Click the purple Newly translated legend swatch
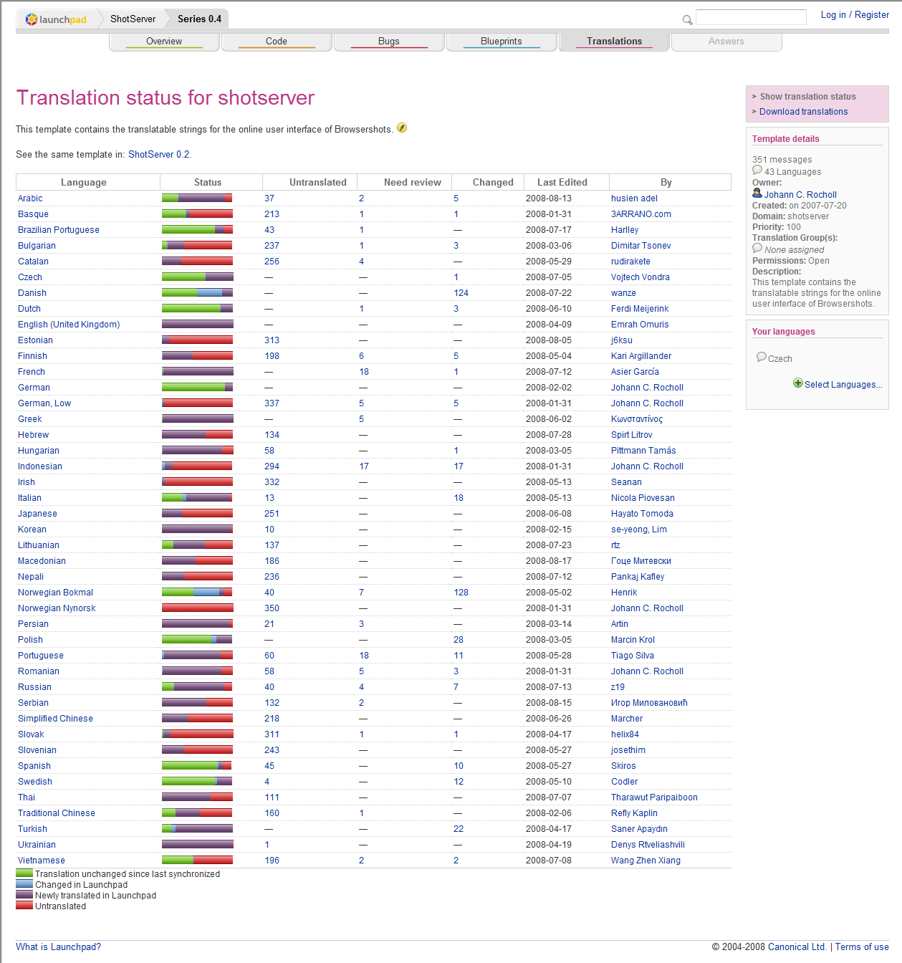Image resolution: width=902 pixels, height=963 pixels. tap(24, 895)
